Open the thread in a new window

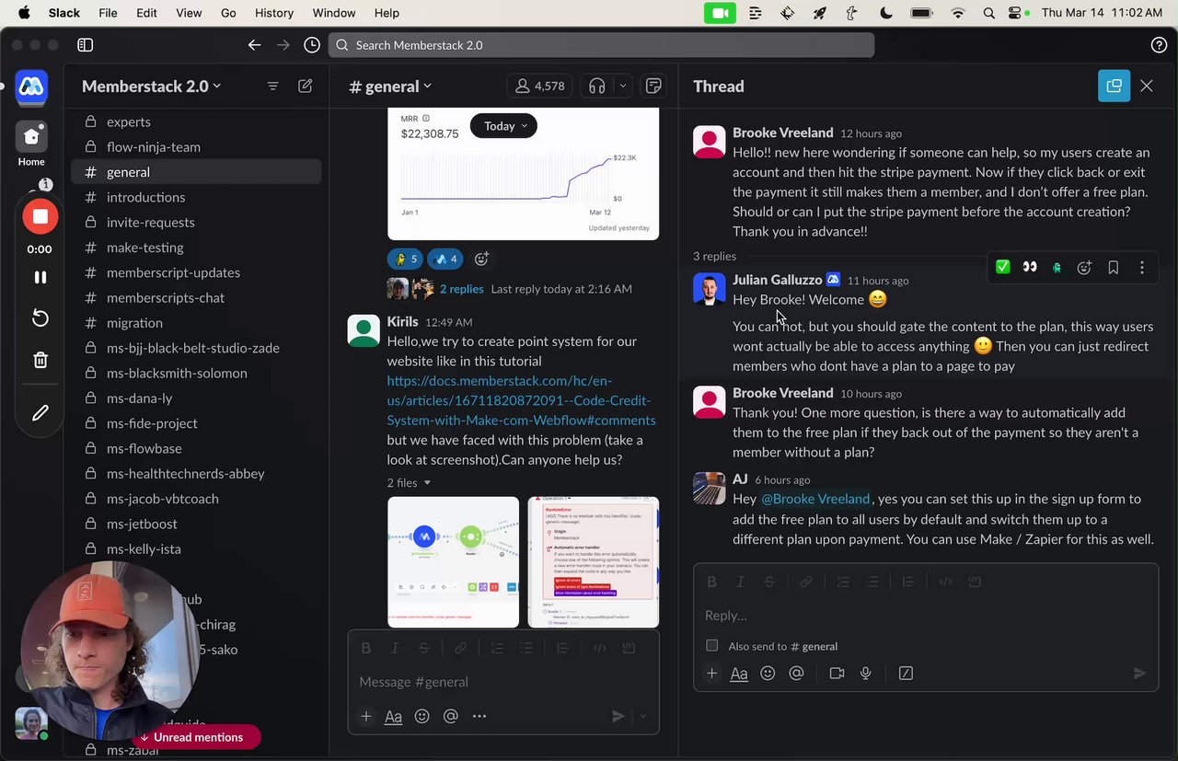tap(1114, 86)
